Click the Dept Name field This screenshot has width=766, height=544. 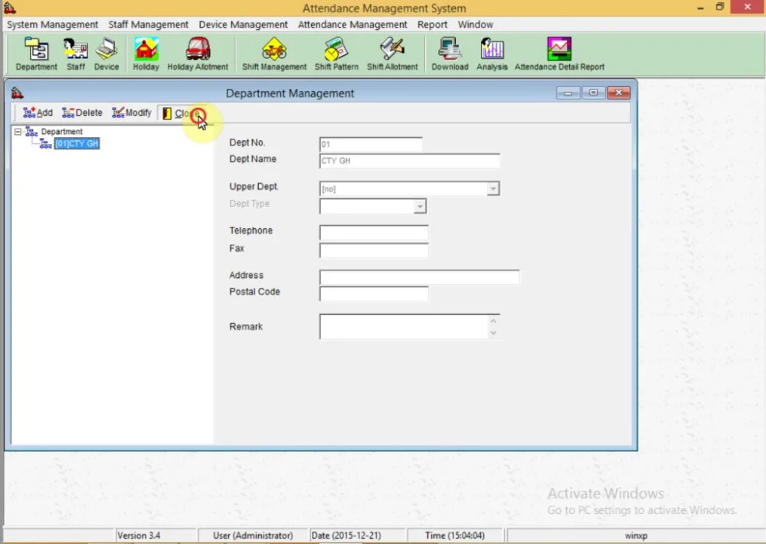pyautogui.click(x=409, y=161)
